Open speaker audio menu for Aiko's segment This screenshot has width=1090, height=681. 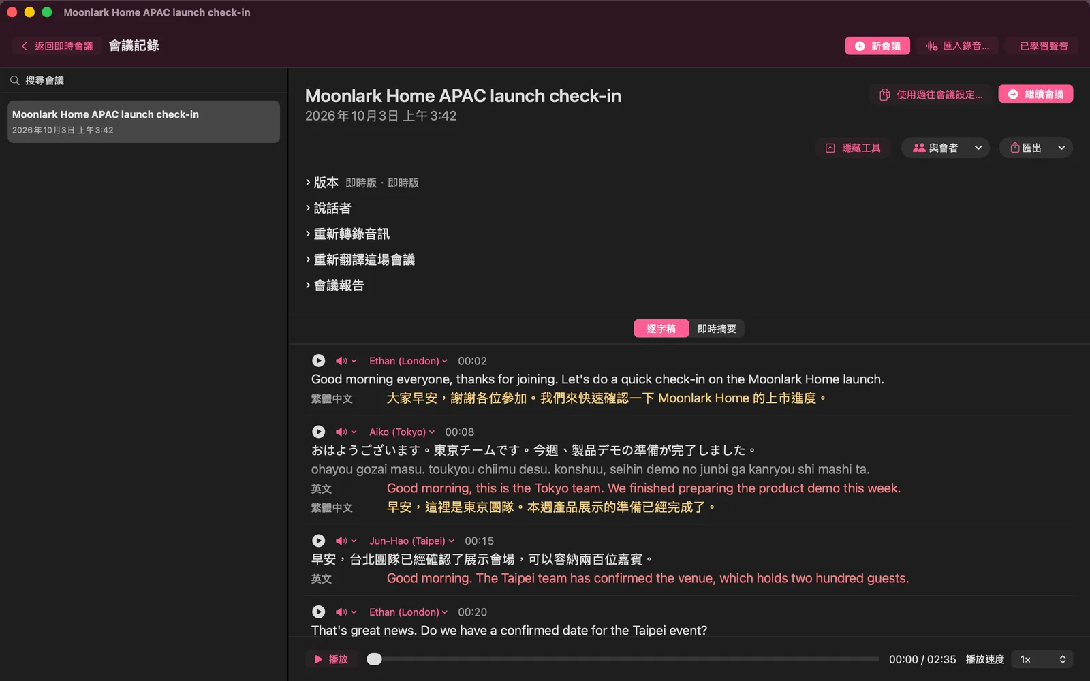click(x=346, y=432)
